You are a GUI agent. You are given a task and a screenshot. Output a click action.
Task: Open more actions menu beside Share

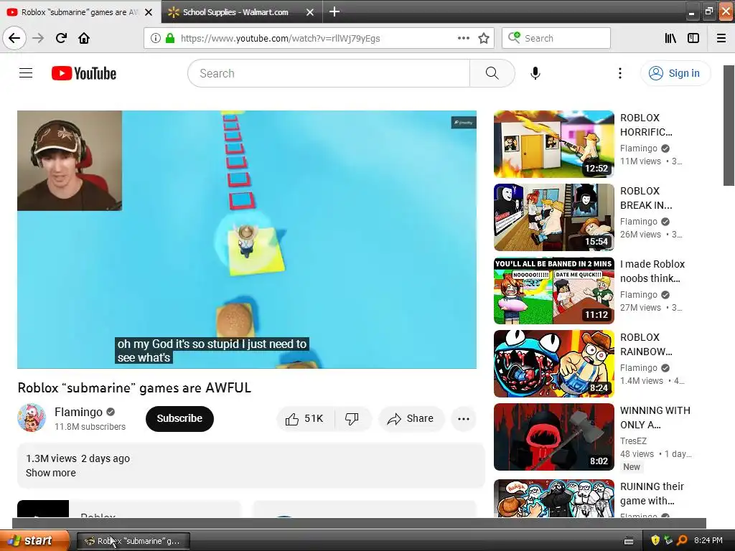(464, 418)
